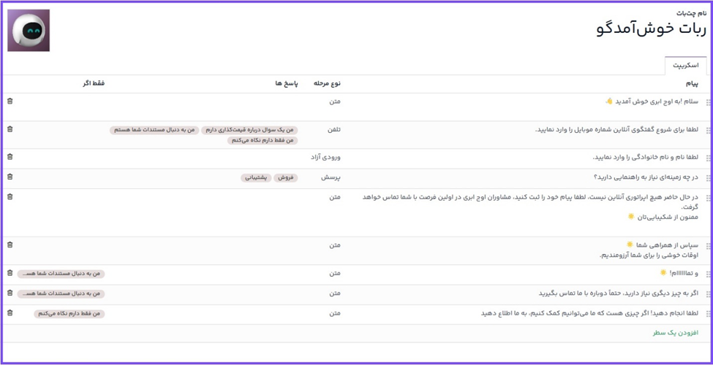Viewport: 713px width, 365px height.
Task: Click trash icon on 'و تمااااام!' row
Action: coord(10,273)
